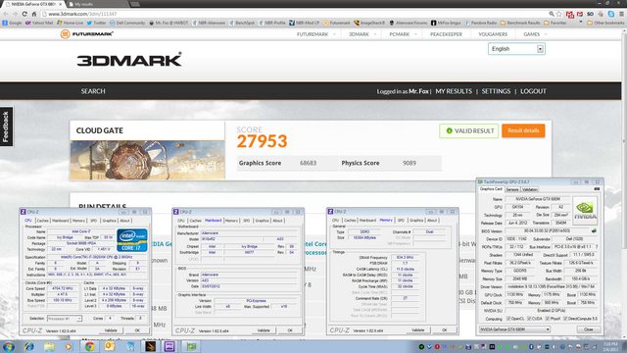627x353 pixels.
Task: Switch to Sensors tab in GPU-Z
Action: coord(512,189)
